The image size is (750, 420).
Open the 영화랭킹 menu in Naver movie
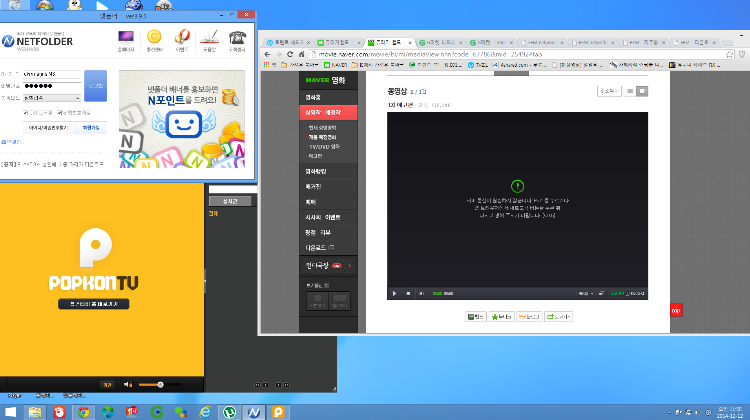(328, 171)
